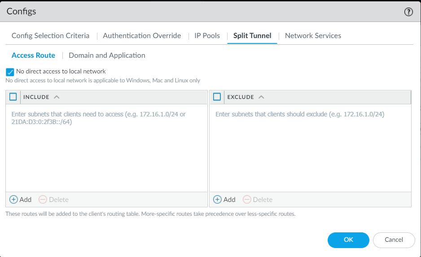Uncheck No direct access to local network

tap(10, 72)
